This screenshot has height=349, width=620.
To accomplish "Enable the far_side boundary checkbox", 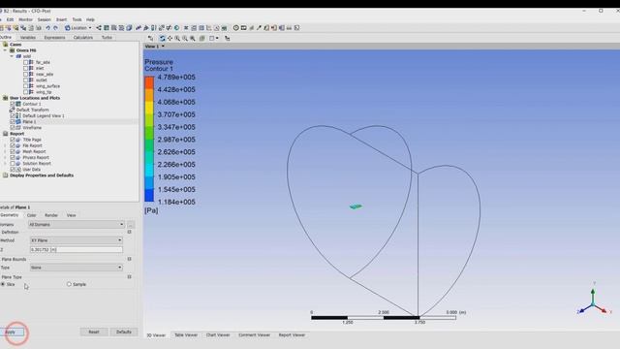I will (26, 62).
